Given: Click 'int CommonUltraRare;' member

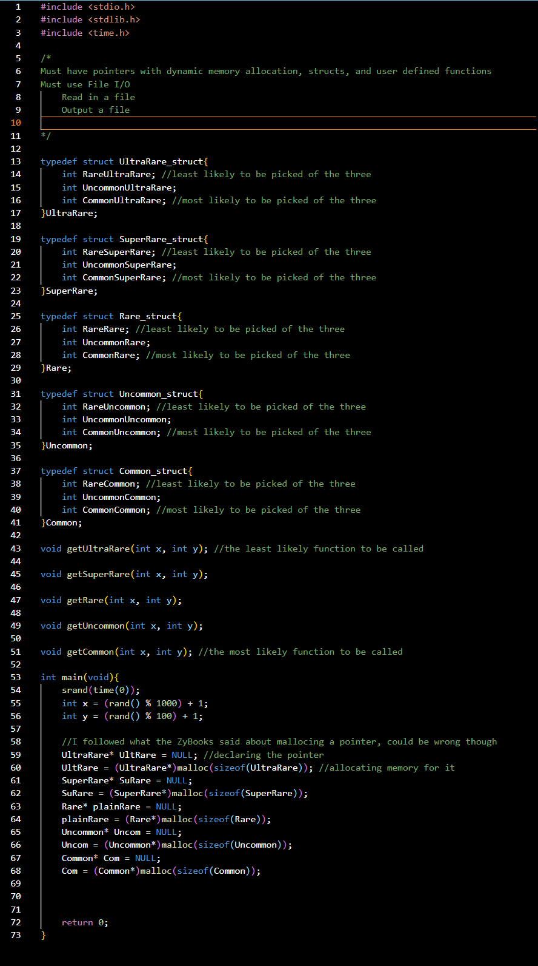Looking at the screenshot, I should (114, 200).
